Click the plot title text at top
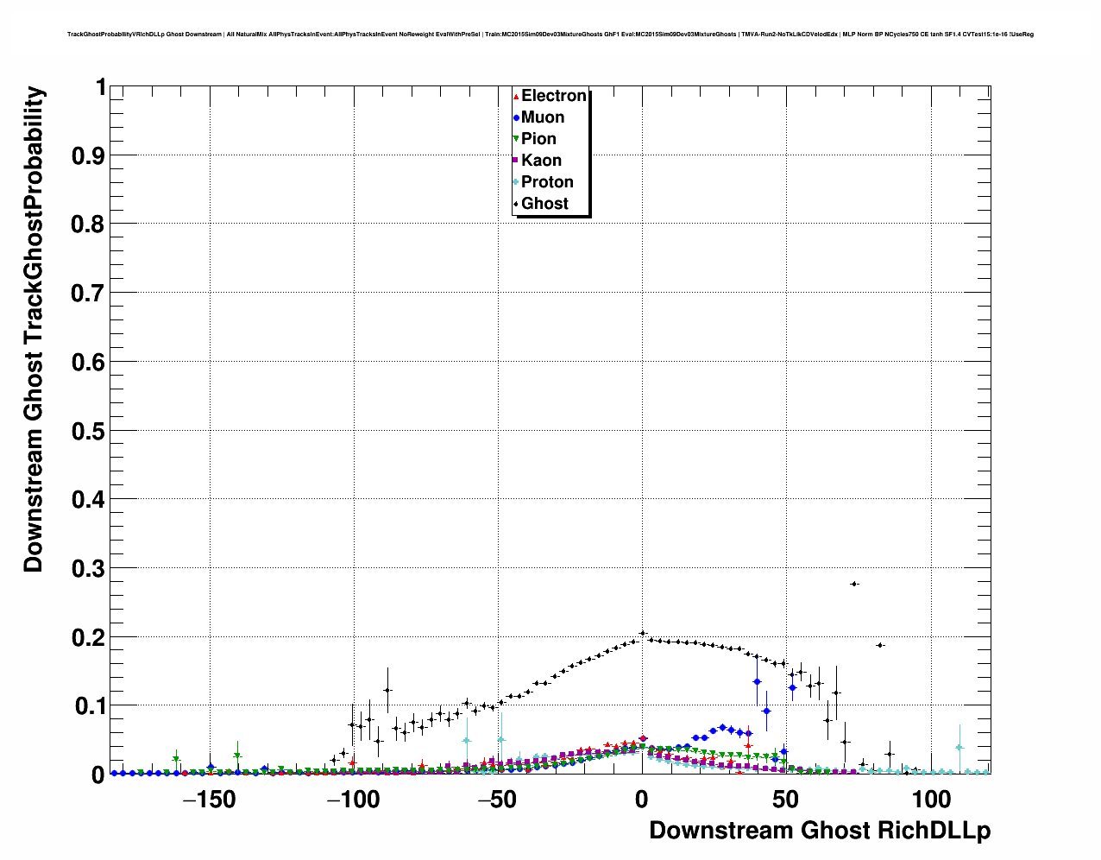Screen dimensions: 1101x860 (x=550, y=35)
